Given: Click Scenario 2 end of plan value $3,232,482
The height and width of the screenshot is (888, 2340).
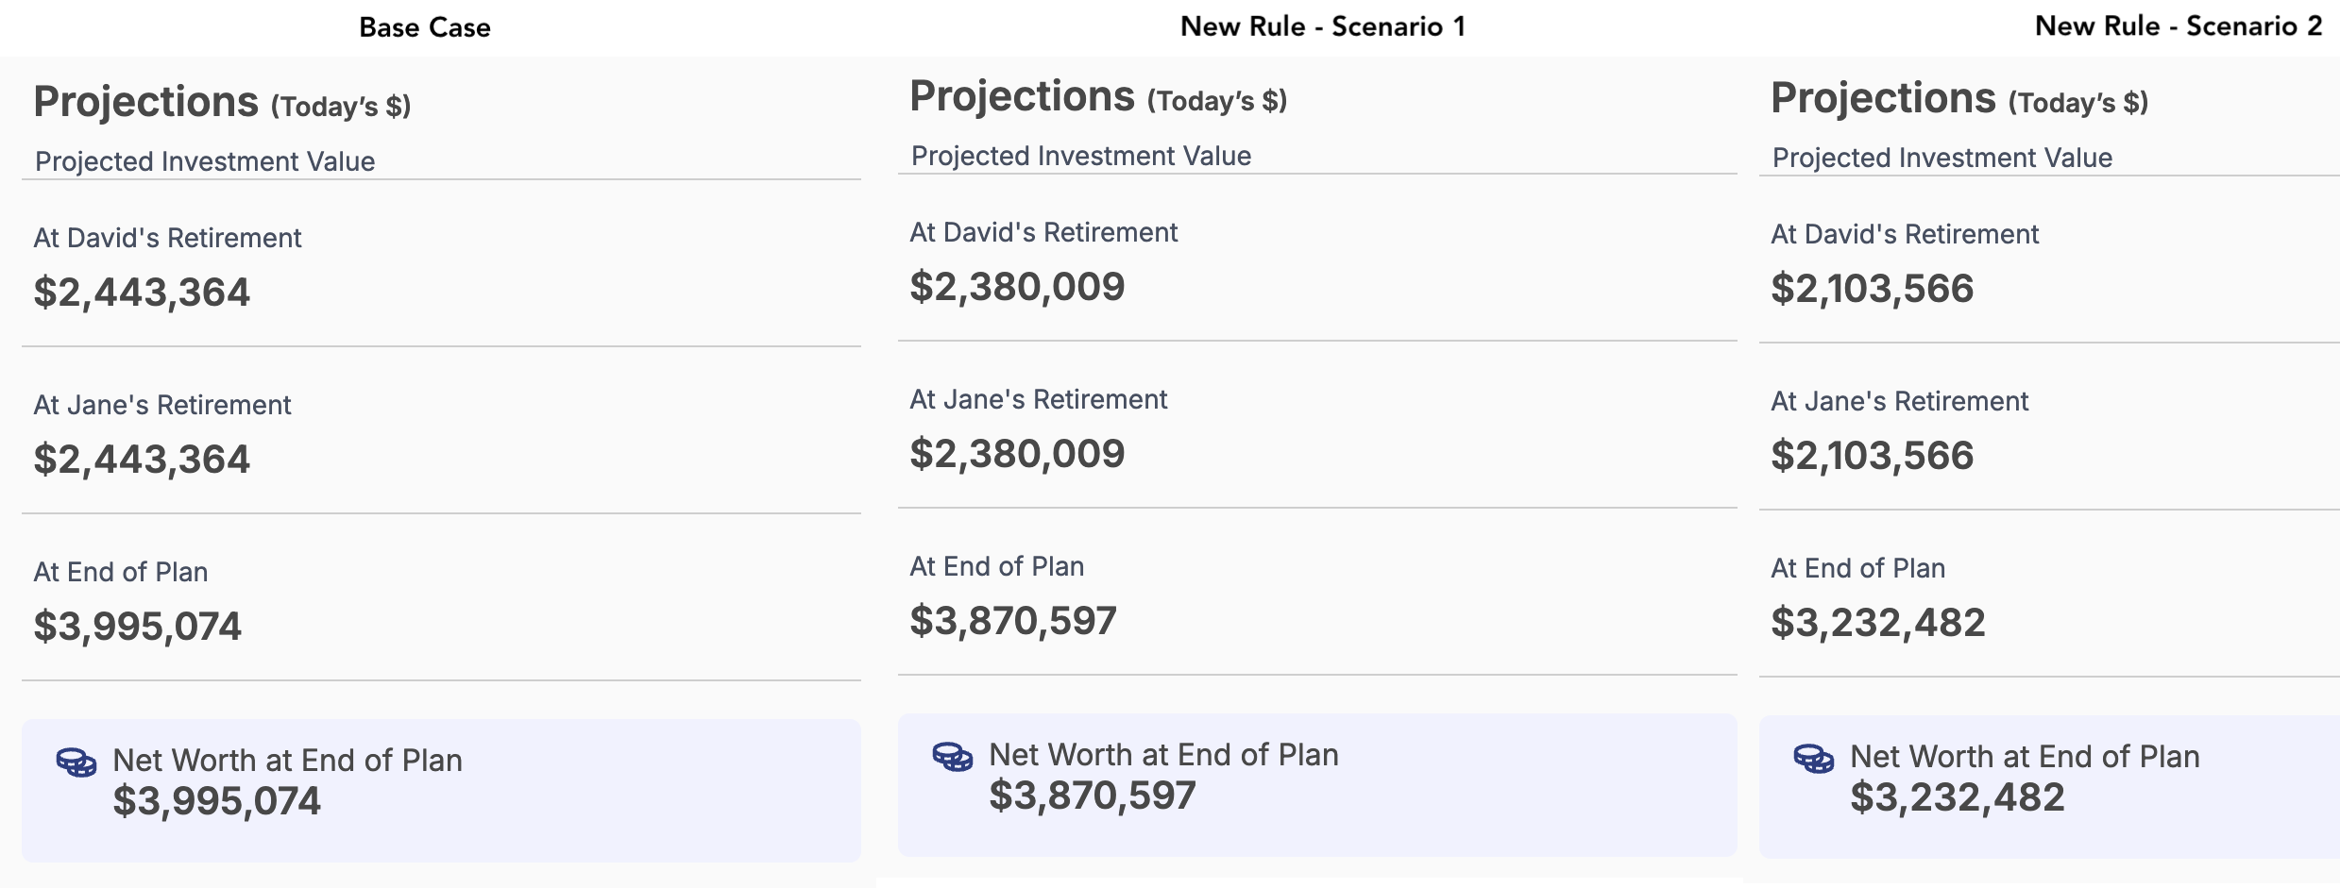Looking at the screenshot, I should click(1877, 622).
